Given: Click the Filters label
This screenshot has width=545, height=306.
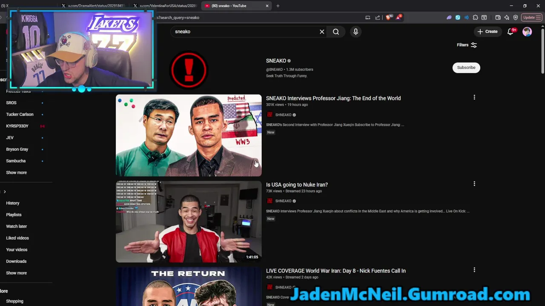Looking at the screenshot, I should [462, 45].
